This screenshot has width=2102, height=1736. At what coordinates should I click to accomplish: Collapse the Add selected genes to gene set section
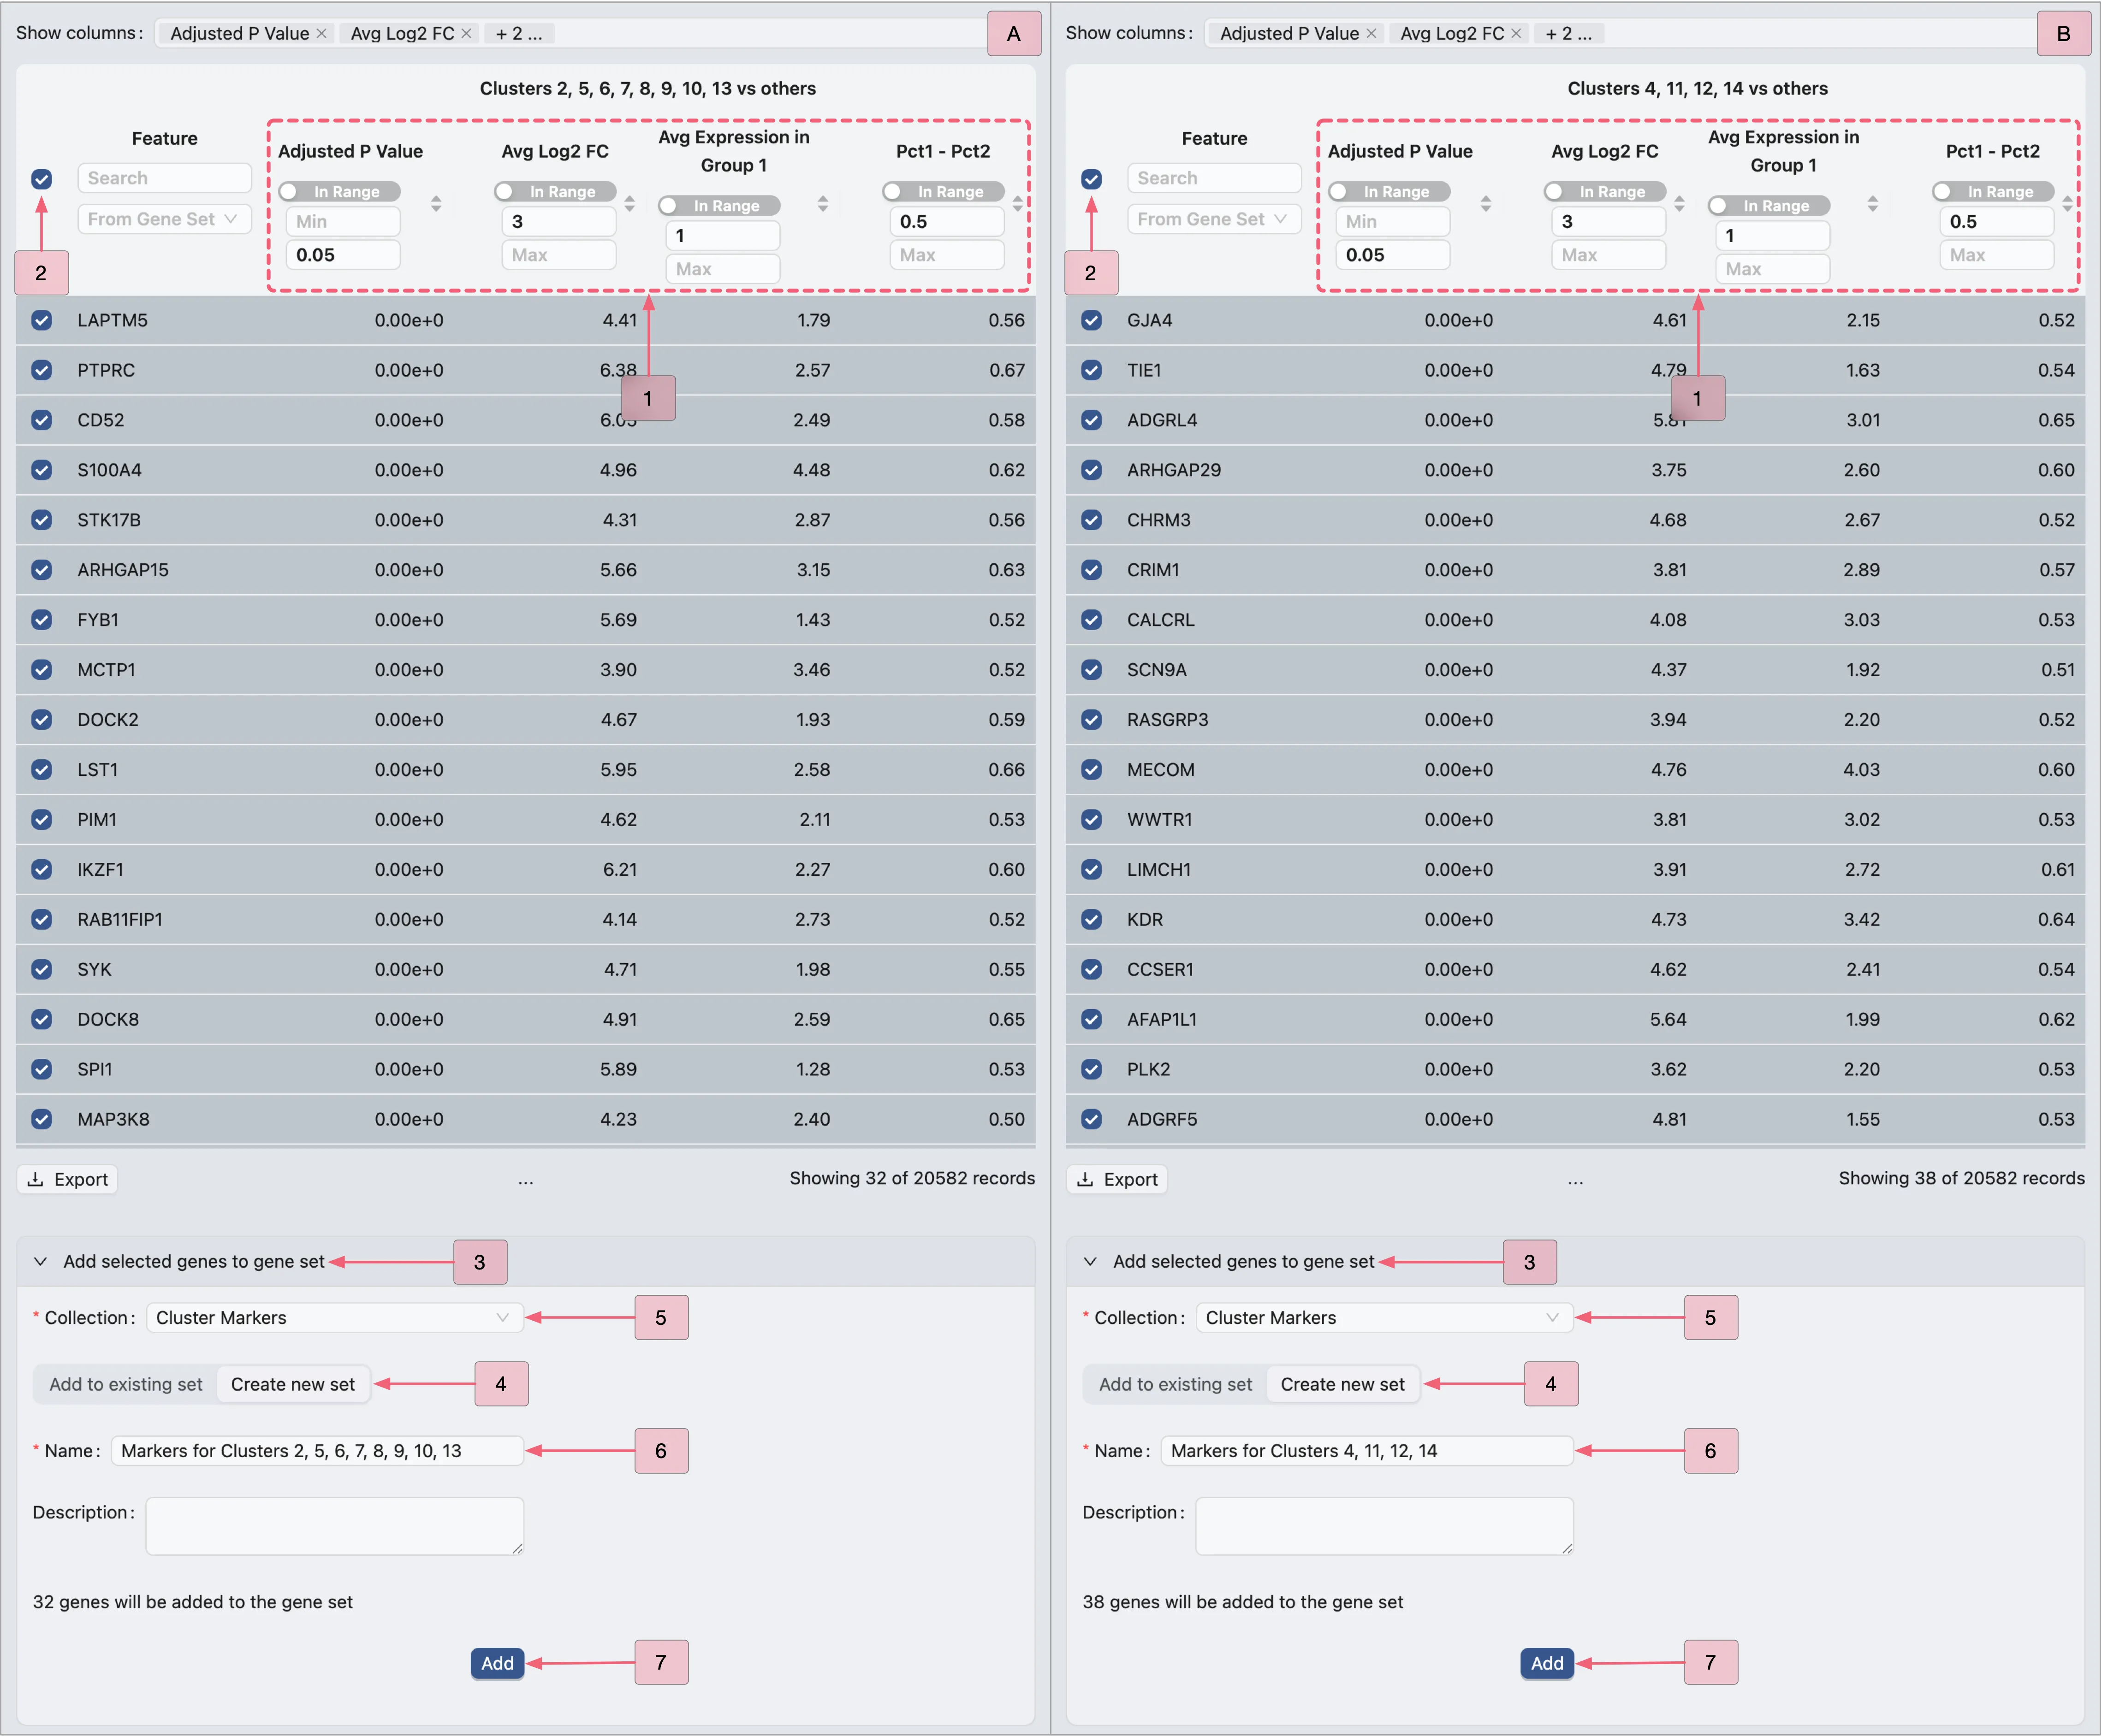click(x=41, y=1261)
